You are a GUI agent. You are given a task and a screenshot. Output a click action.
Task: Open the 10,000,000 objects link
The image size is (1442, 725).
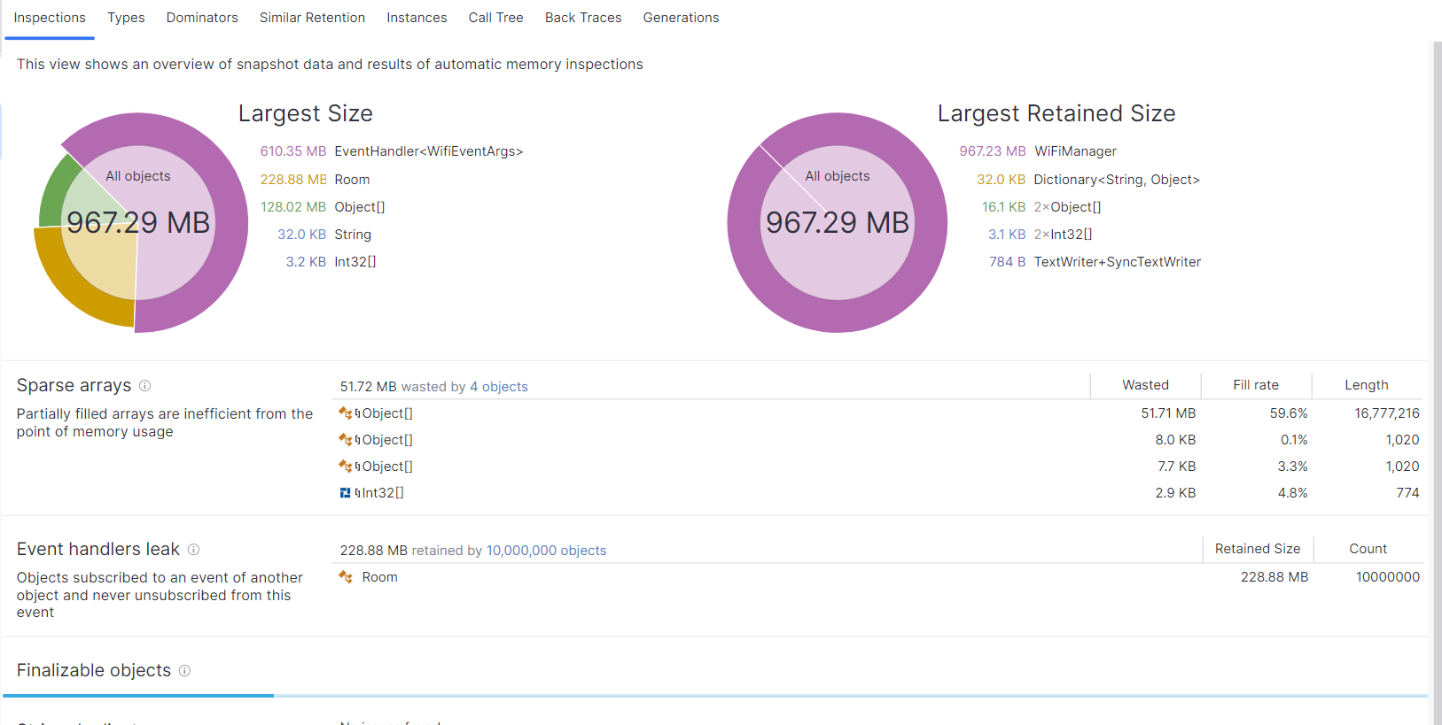[x=546, y=551]
